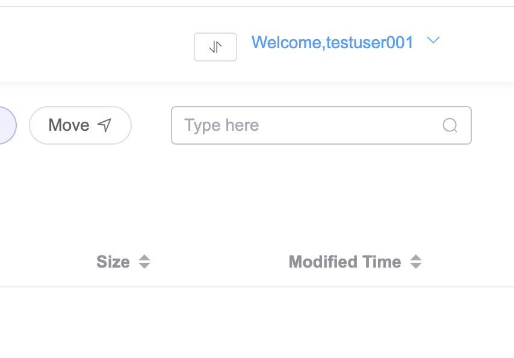Click the magnifier icon in search box
The height and width of the screenshot is (358, 514).
[450, 125]
